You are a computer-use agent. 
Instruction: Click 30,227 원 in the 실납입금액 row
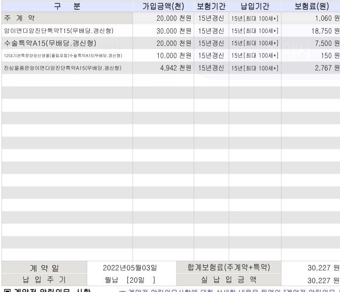[x=324, y=281]
